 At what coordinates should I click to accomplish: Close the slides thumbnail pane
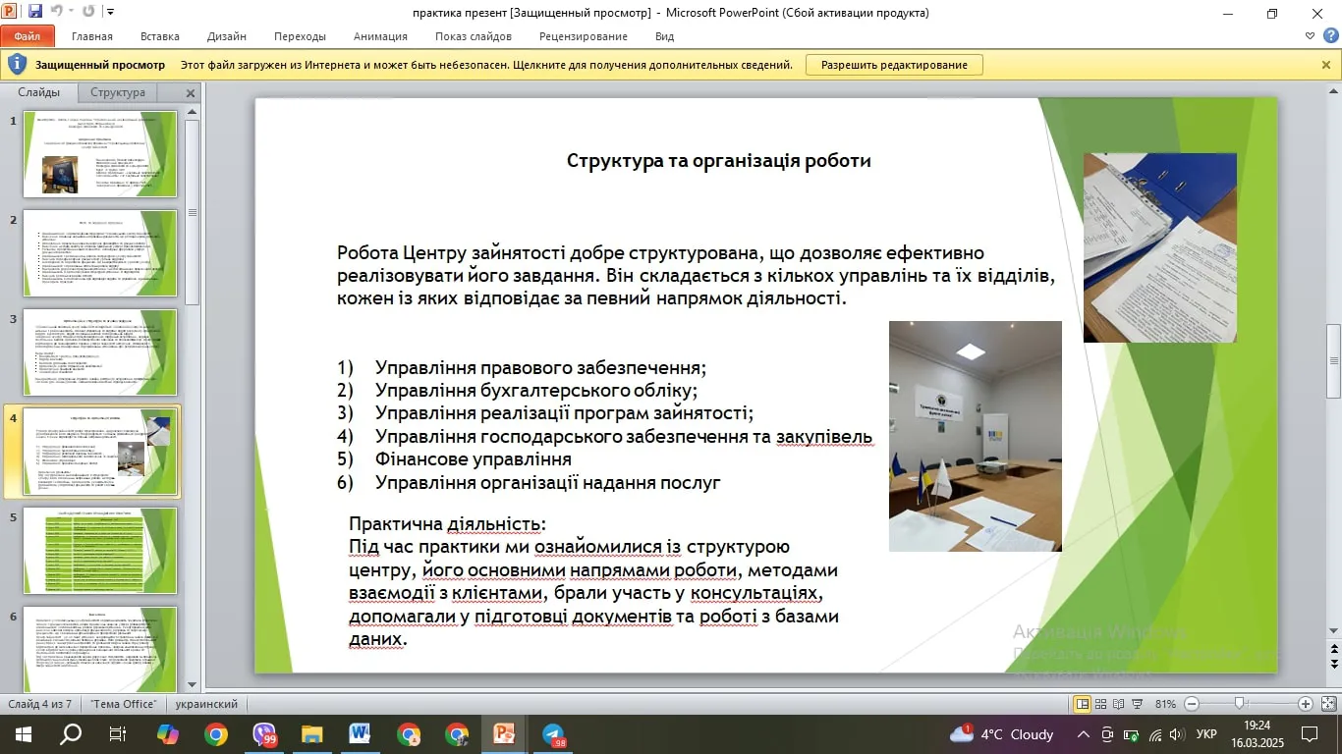191,93
